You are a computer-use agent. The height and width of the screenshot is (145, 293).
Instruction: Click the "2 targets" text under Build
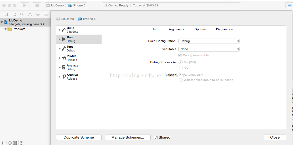(72, 32)
